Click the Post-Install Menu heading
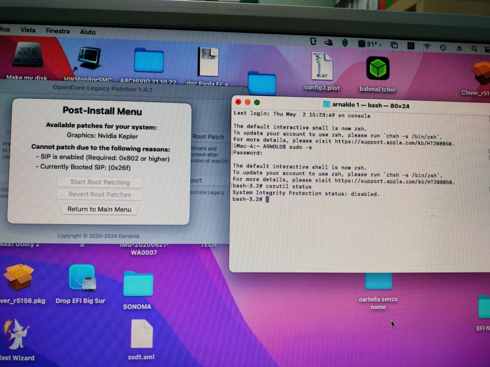This screenshot has width=490, height=367. (102, 111)
